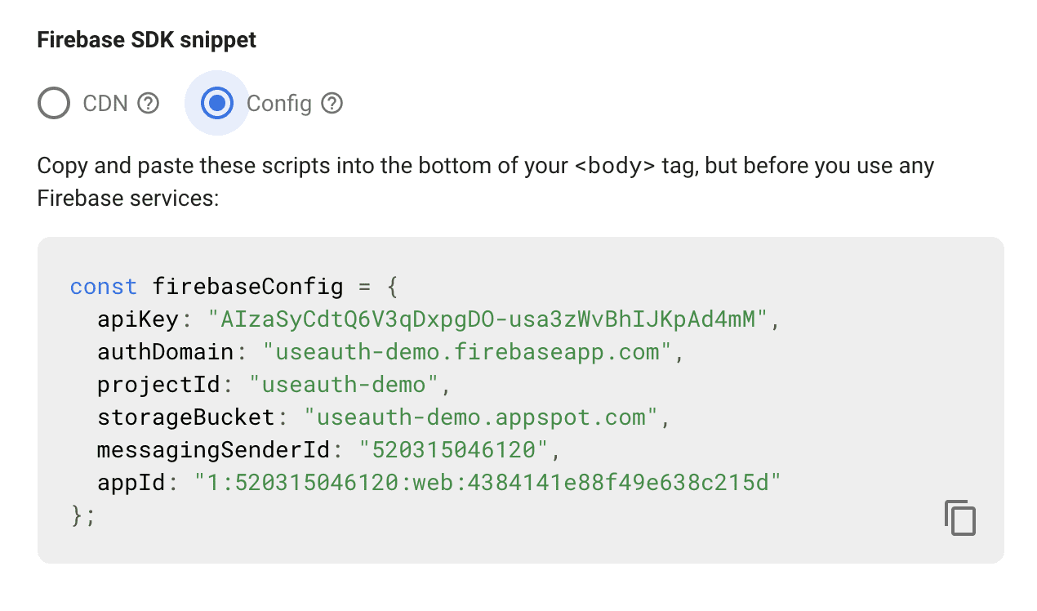Click the storageBucket value useauth-demo.appspot.com
Viewport: 1037px width, 611px height.
click(x=481, y=417)
